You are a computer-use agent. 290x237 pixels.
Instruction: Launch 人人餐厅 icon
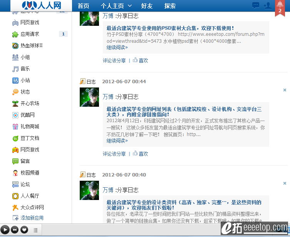[15, 196]
